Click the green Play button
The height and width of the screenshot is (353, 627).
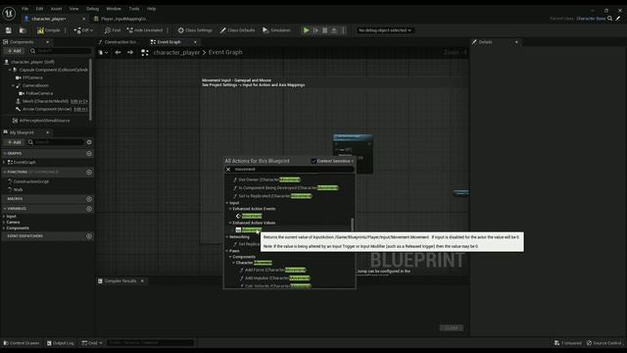click(307, 30)
